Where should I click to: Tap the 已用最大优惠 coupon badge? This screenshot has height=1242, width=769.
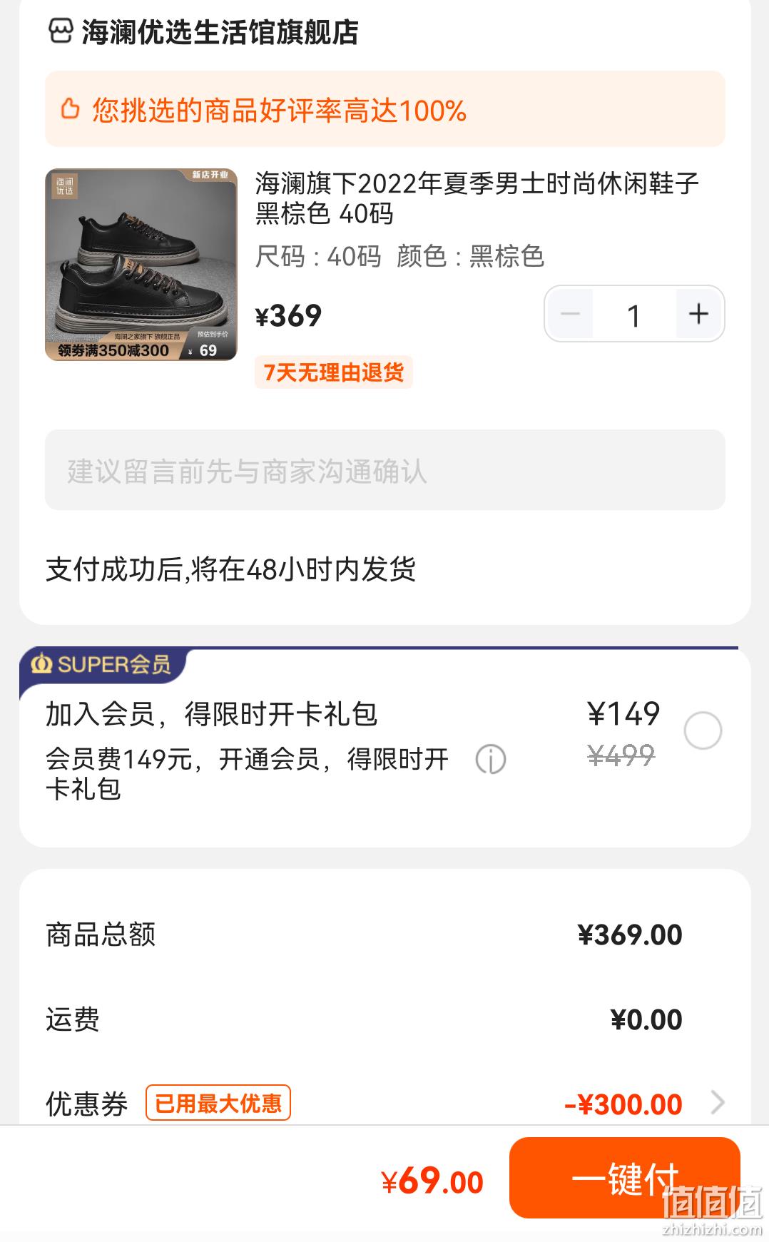218,1103
